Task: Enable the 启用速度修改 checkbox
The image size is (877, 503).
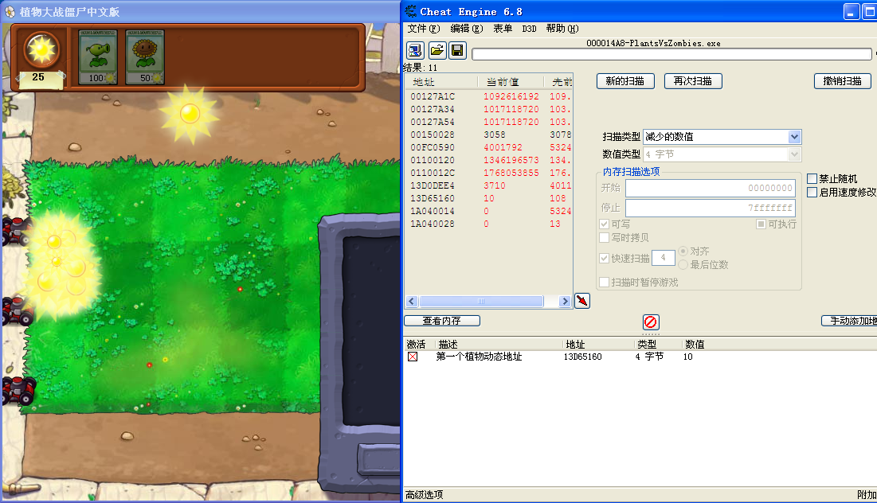Action: [x=812, y=193]
